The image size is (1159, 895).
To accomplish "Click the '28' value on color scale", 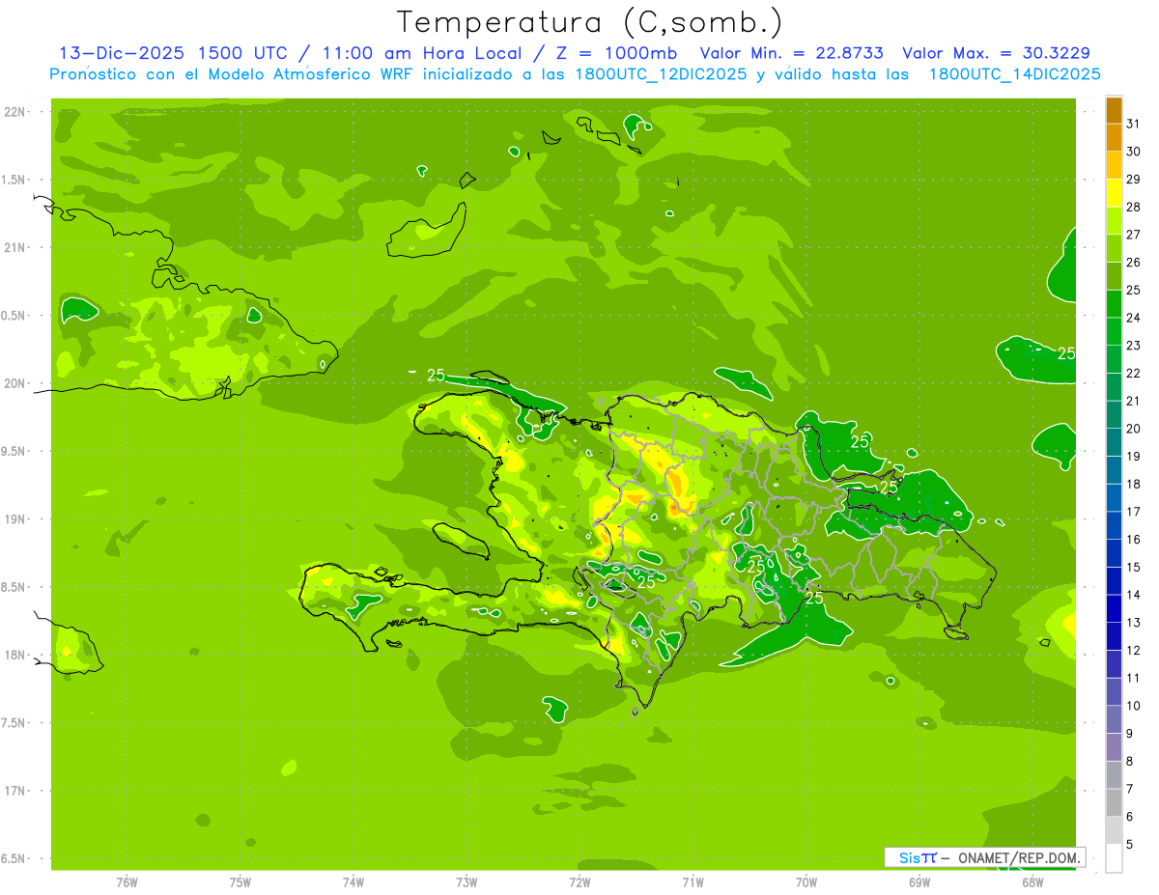I will click(x=1133, y=207).
